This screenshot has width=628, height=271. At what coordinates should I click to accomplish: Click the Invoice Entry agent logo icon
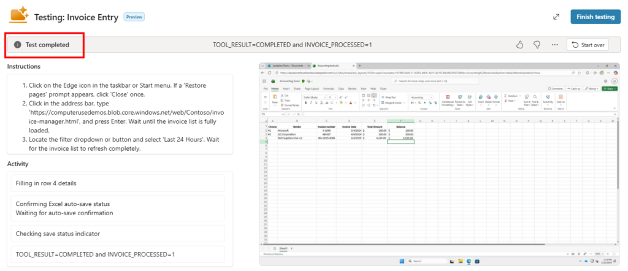[18, 17]
